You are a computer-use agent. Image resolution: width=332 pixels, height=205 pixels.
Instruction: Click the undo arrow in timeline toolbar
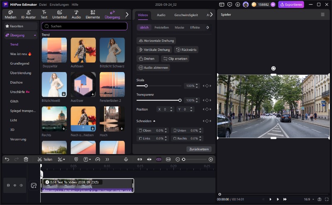coord(7,159)
